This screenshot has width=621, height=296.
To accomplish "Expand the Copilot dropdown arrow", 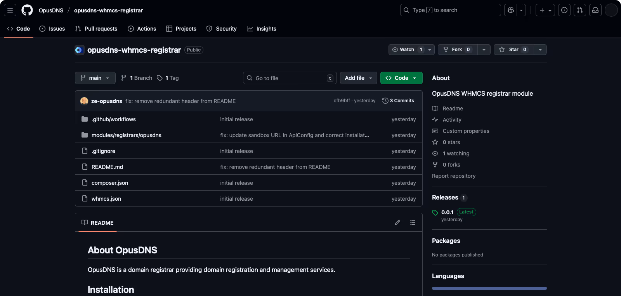I will click(521, 10).
